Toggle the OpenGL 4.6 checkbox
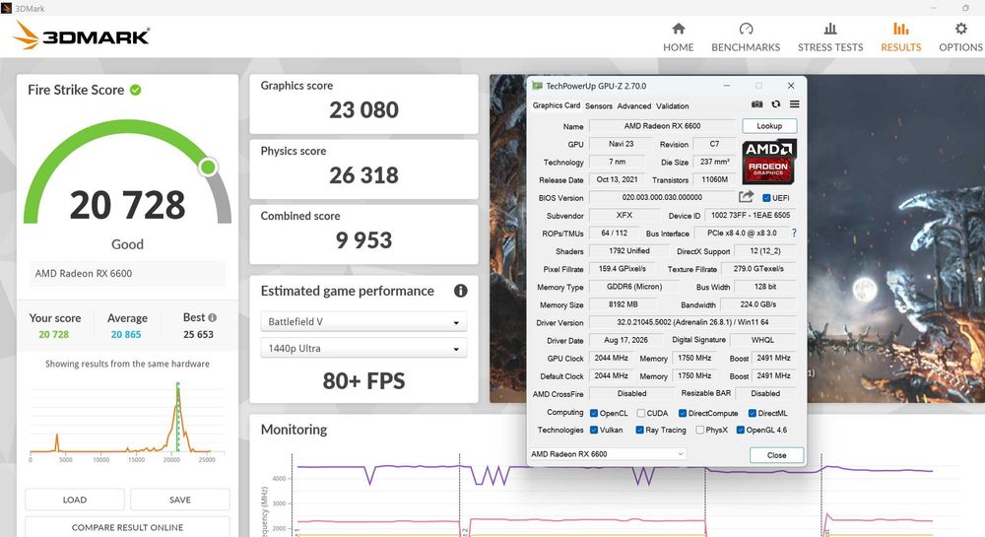Screen dimensions: 985x537 coord(741,431)
